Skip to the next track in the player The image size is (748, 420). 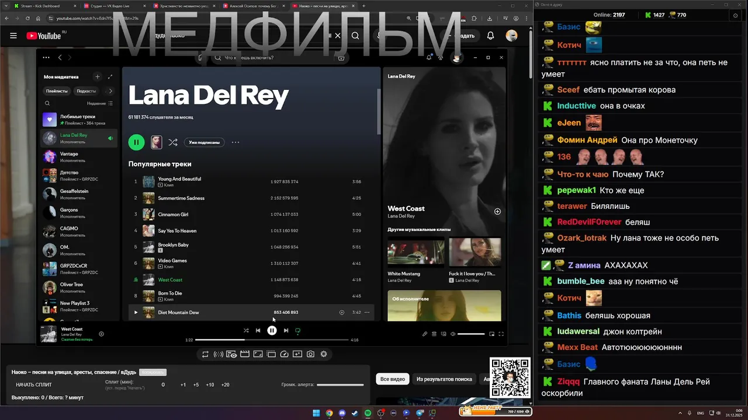286,330
